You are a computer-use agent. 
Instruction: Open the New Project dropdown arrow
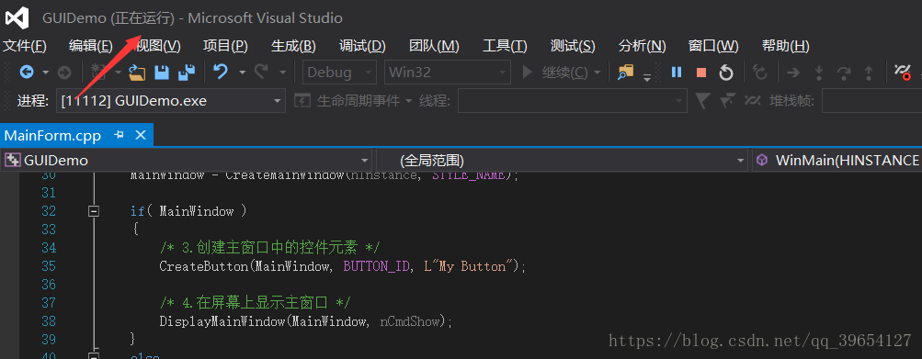pos(118,73)
